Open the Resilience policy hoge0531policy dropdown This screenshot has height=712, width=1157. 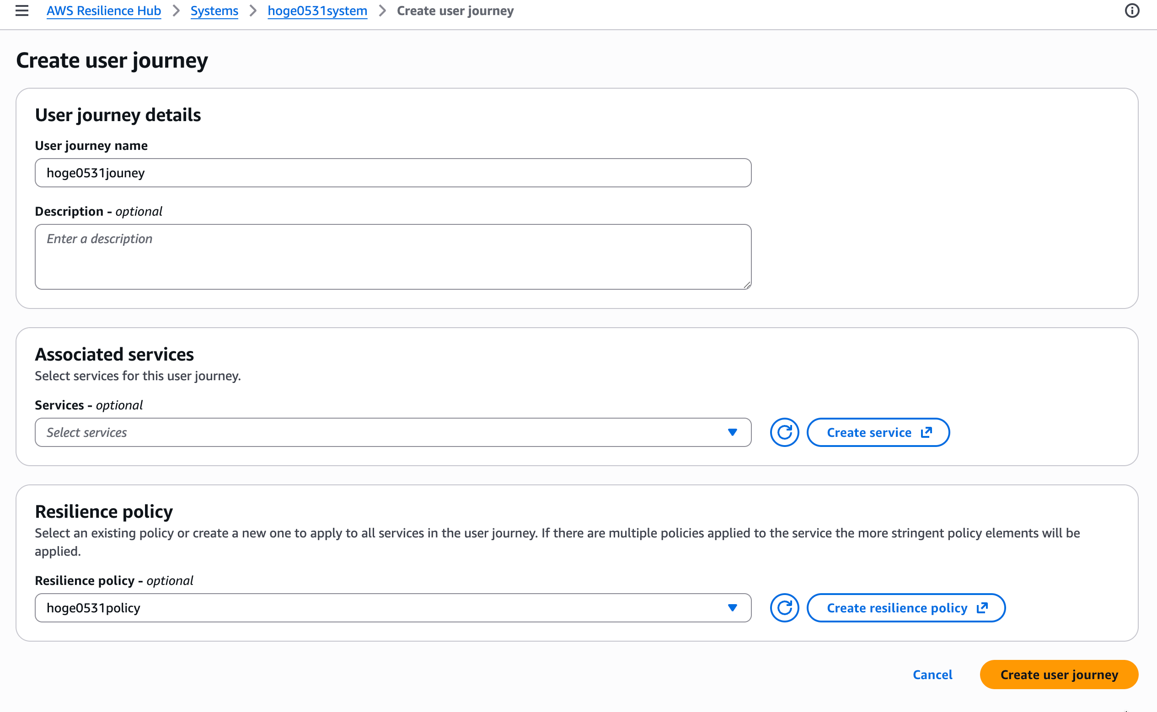[393, 607]
